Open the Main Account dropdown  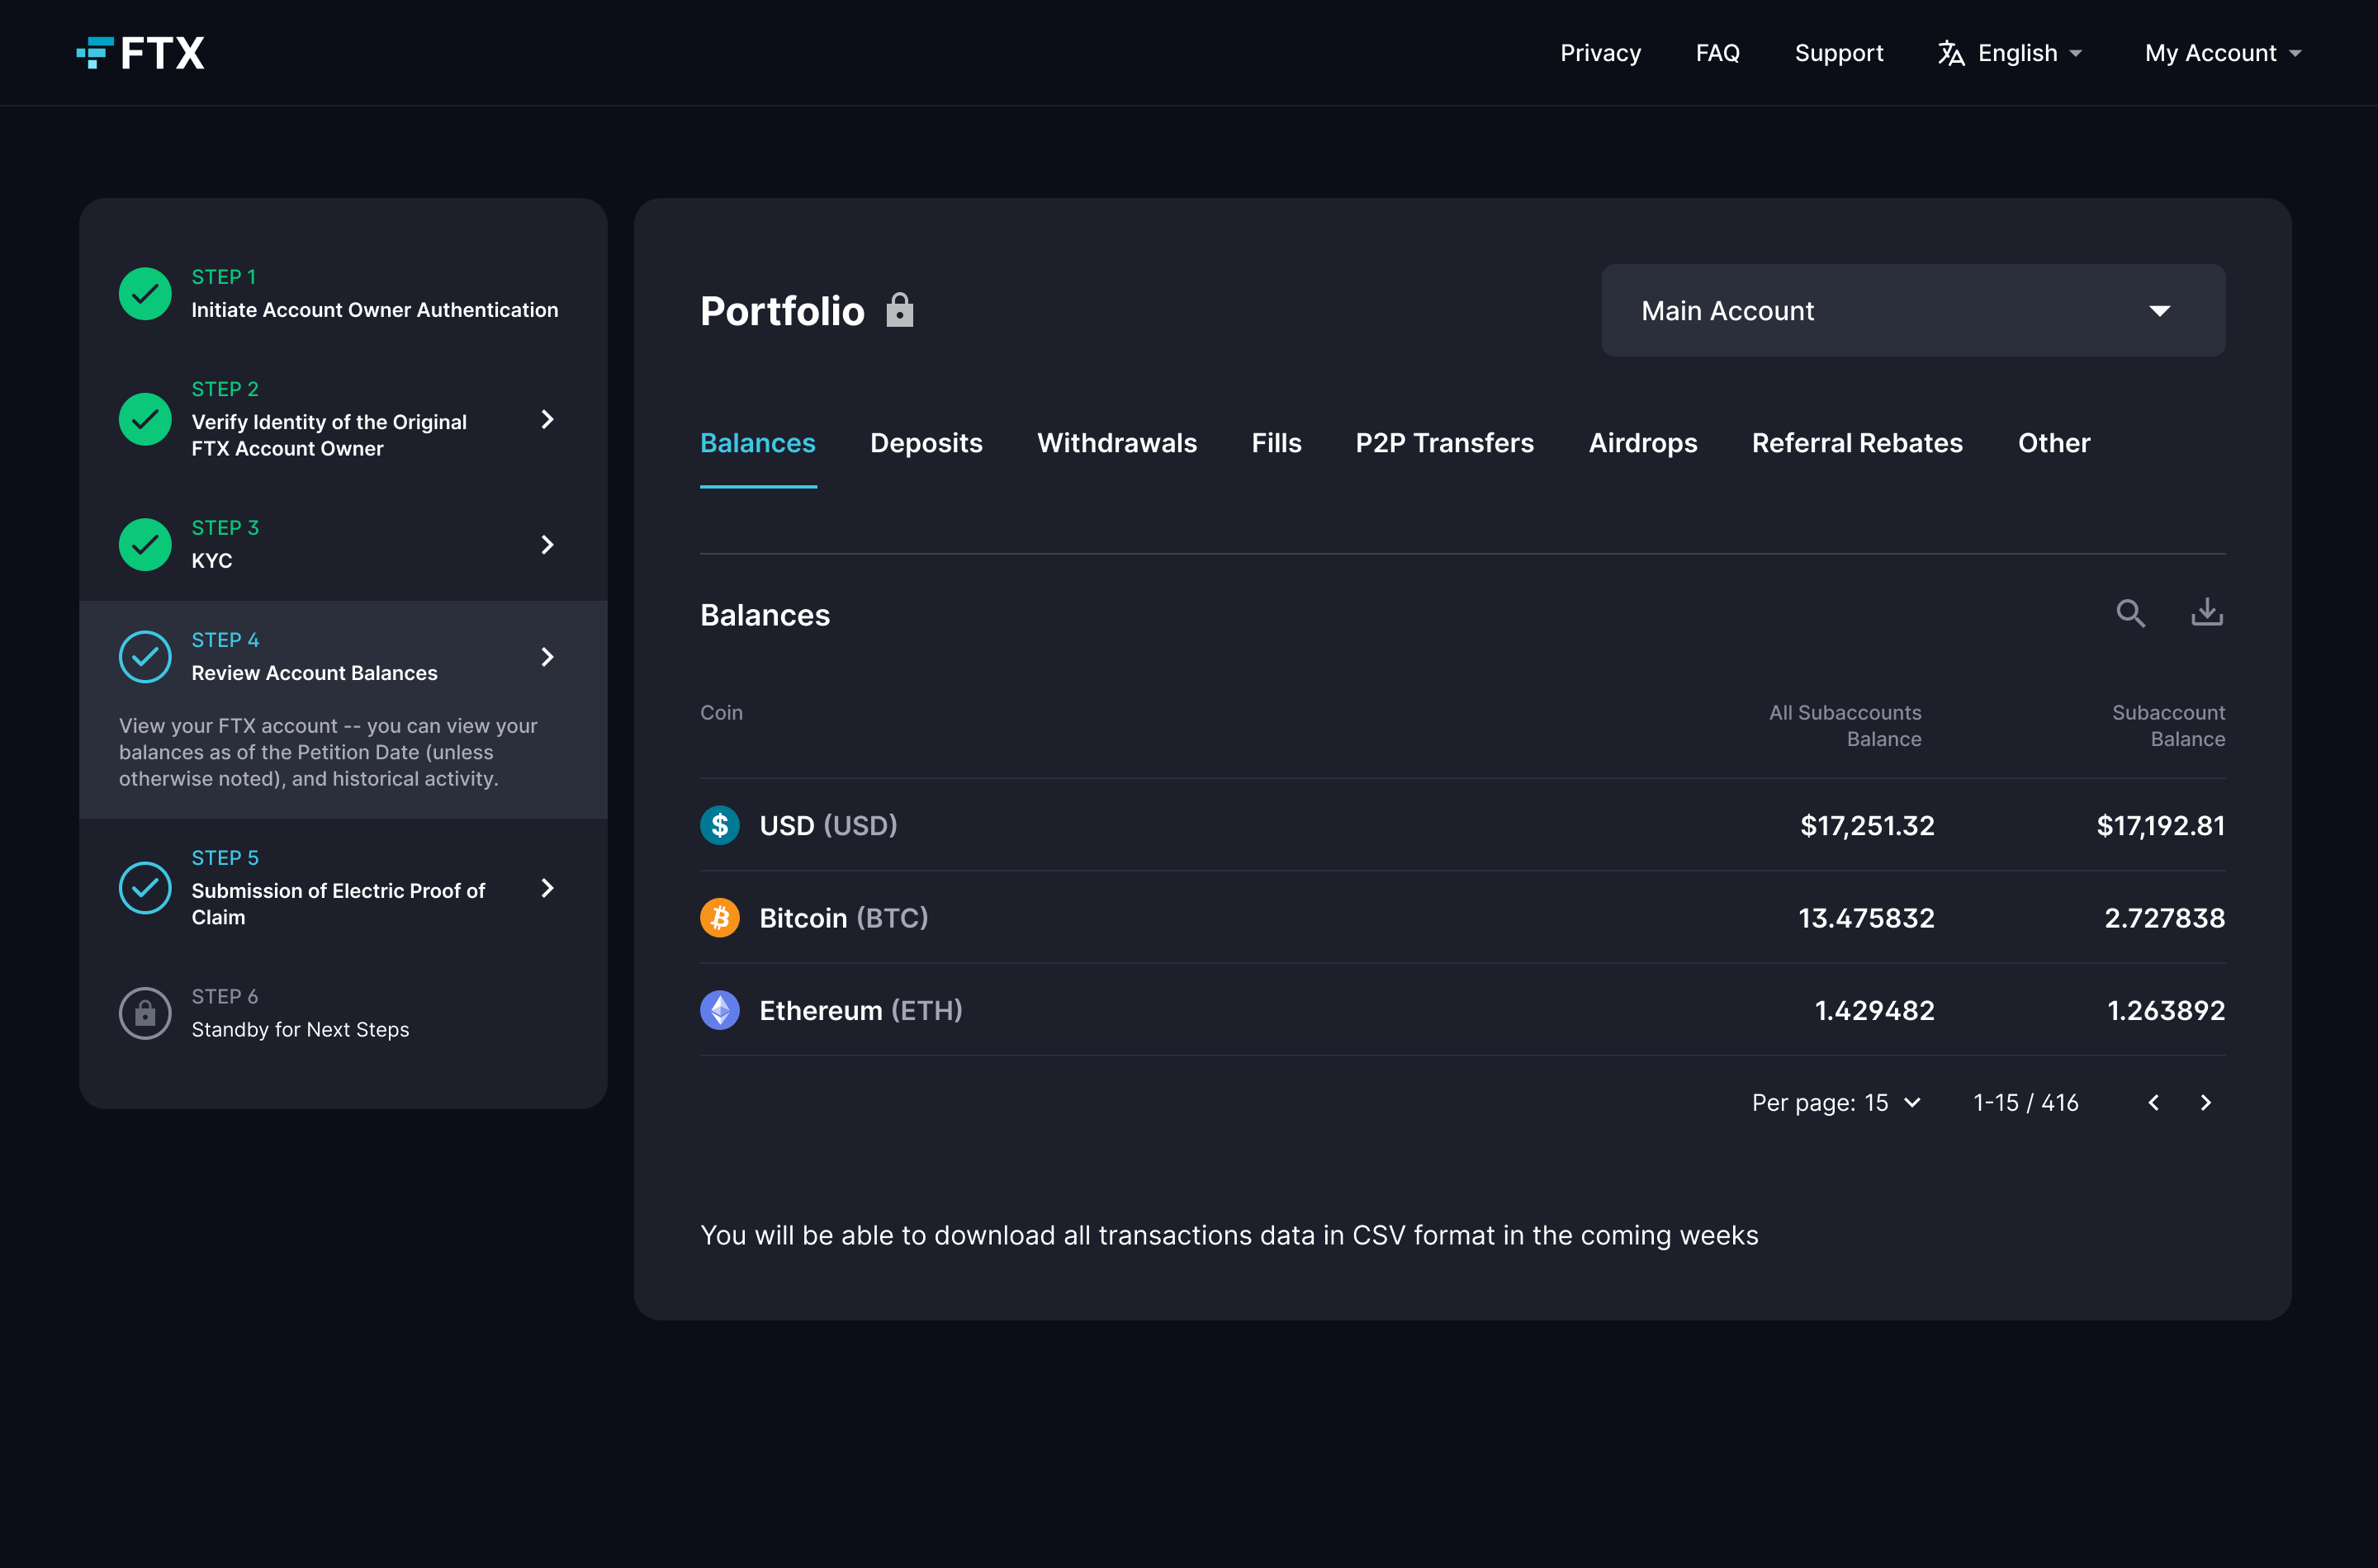pyautogui.click(x=1911, y=311)
